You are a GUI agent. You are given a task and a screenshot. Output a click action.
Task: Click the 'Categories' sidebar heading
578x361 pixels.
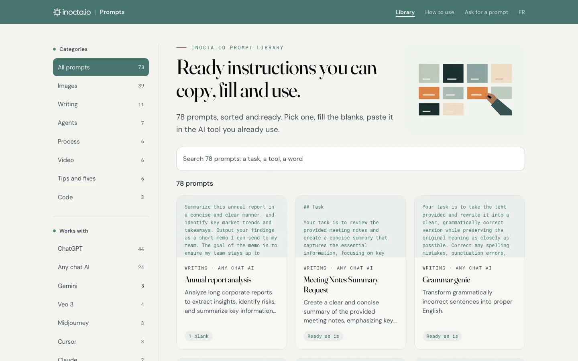click(x=73, y=49)
